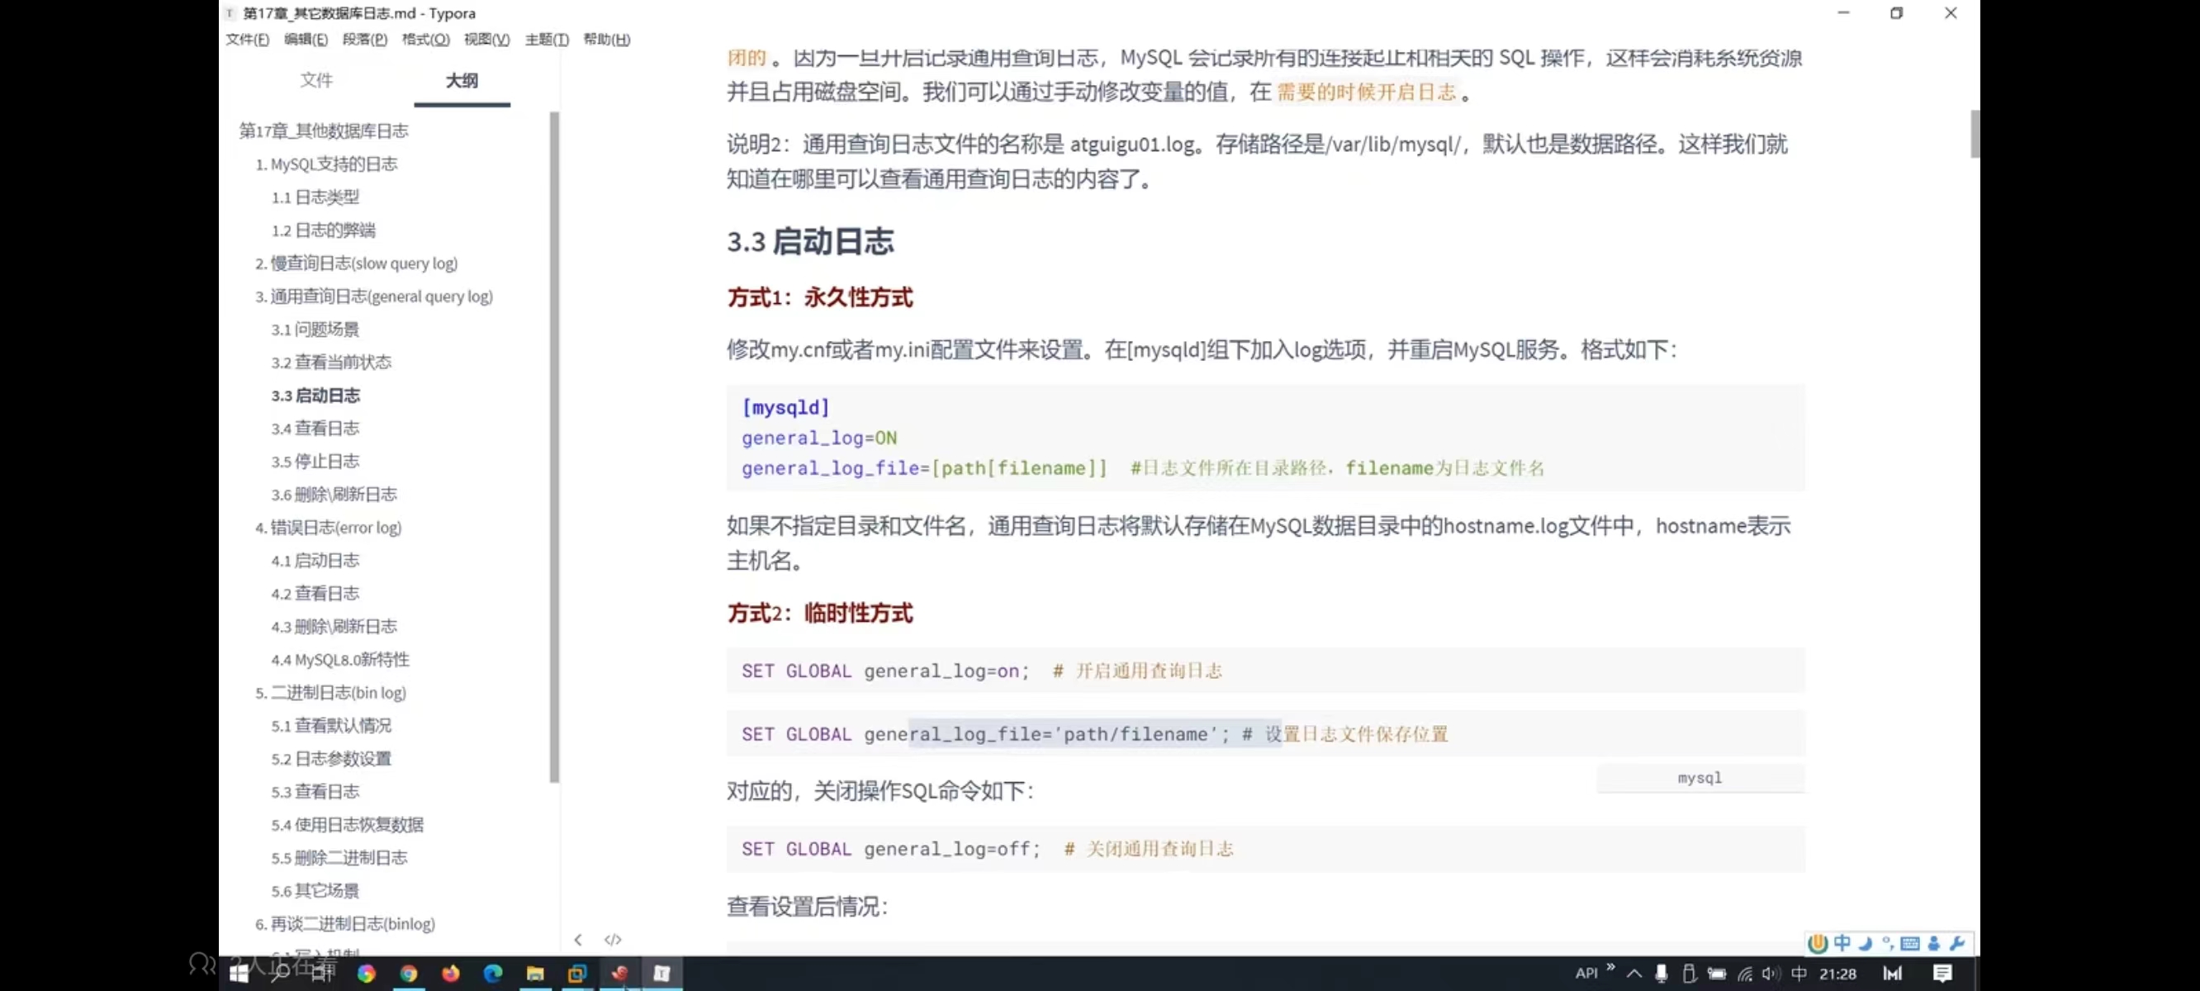This screenshot has width=2200, height=991.
Task: Open the notification center icon
Action: (x=1943, y=974)
